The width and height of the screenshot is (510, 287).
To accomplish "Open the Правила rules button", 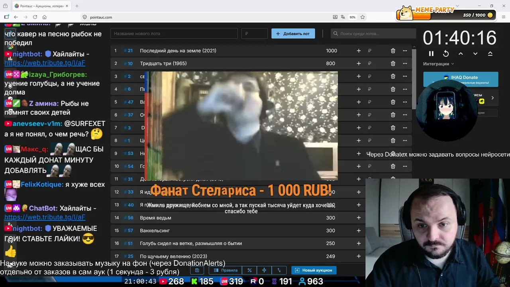I will (226, 270).
